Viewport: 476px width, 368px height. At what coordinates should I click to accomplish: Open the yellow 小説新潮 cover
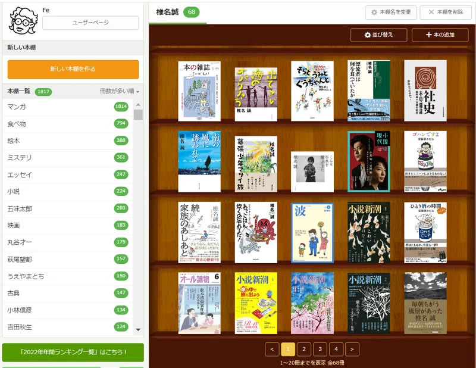tap(256, 303)
